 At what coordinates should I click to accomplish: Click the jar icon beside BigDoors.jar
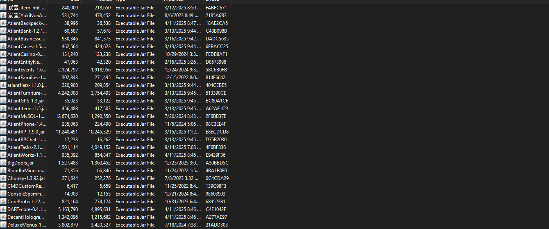(3, 163)
